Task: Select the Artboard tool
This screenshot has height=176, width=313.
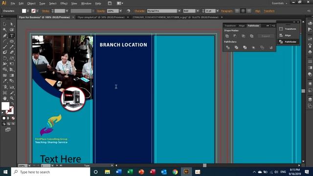Action: [x=5, y=93]
